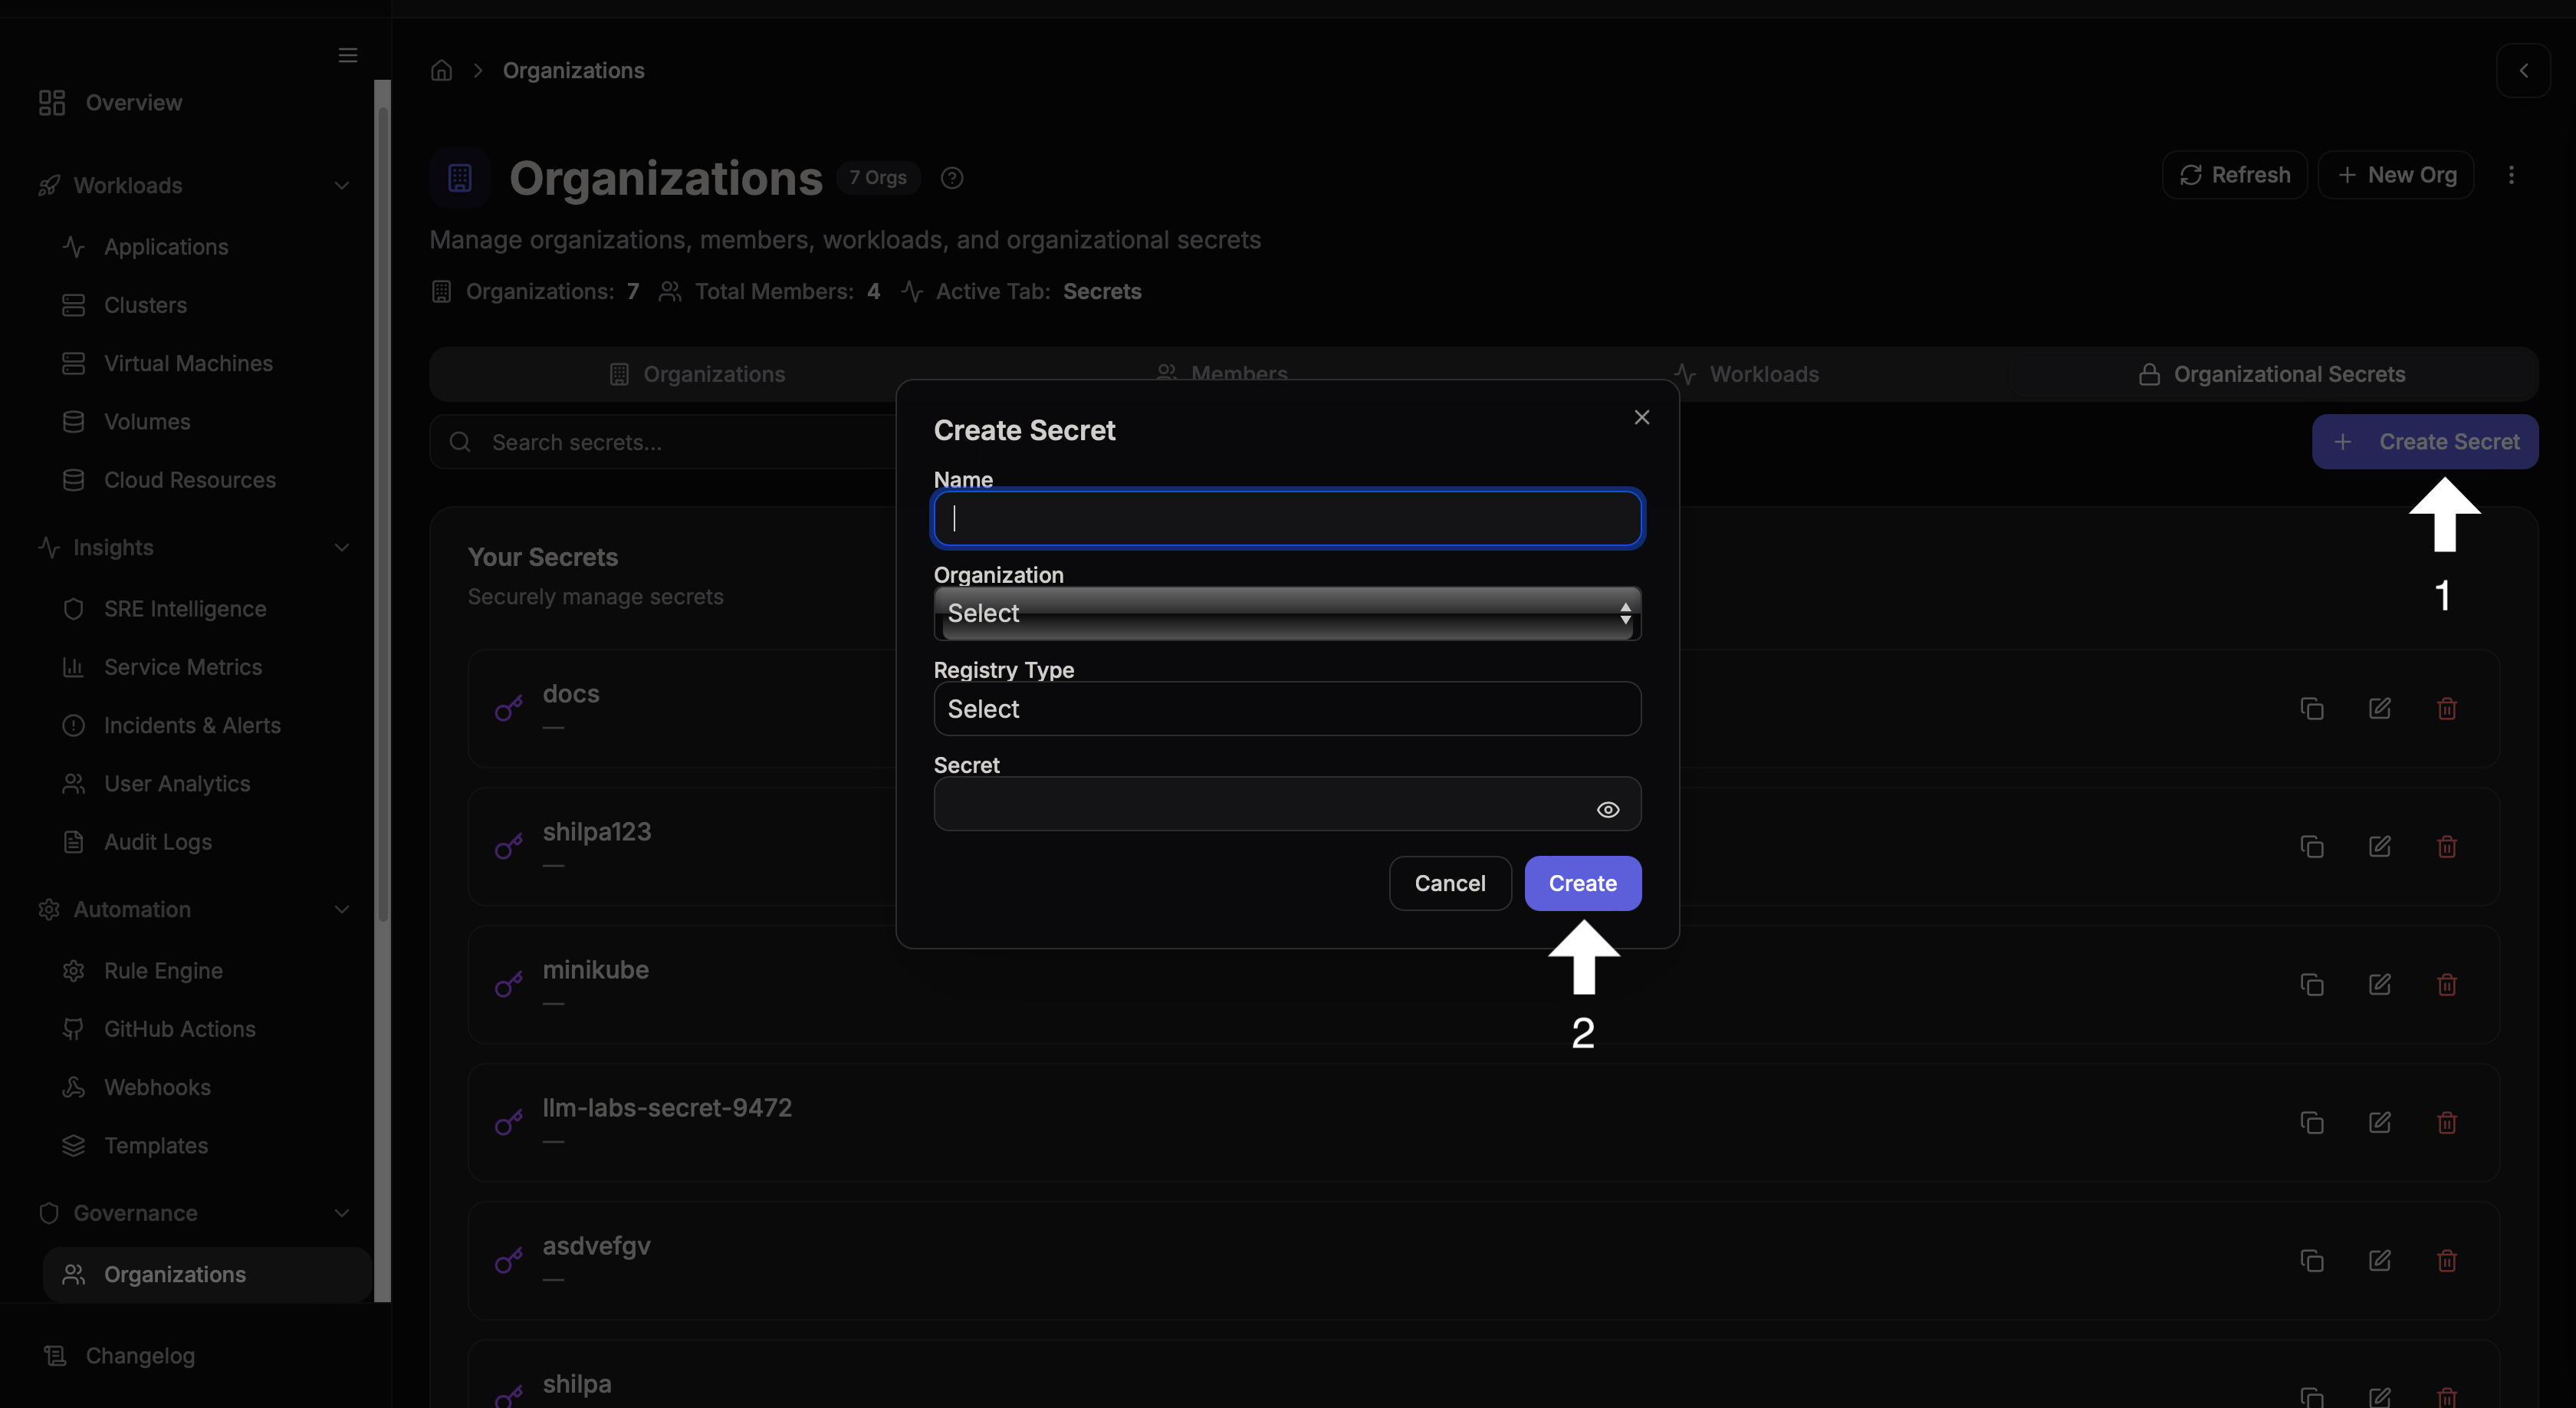2576x1408 pixels.
Task: Edit the llm-labs-secret-9472 secret
Action: point(2380,1122)
